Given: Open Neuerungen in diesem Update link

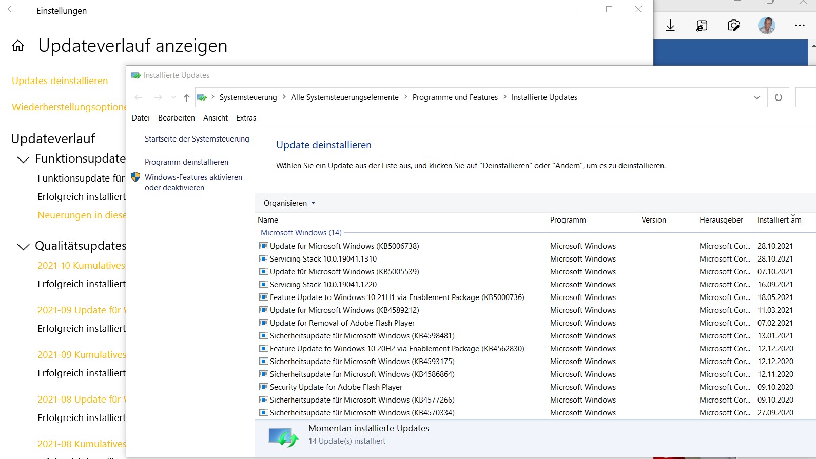Looking at the screenshot, I should pos(82,215).
